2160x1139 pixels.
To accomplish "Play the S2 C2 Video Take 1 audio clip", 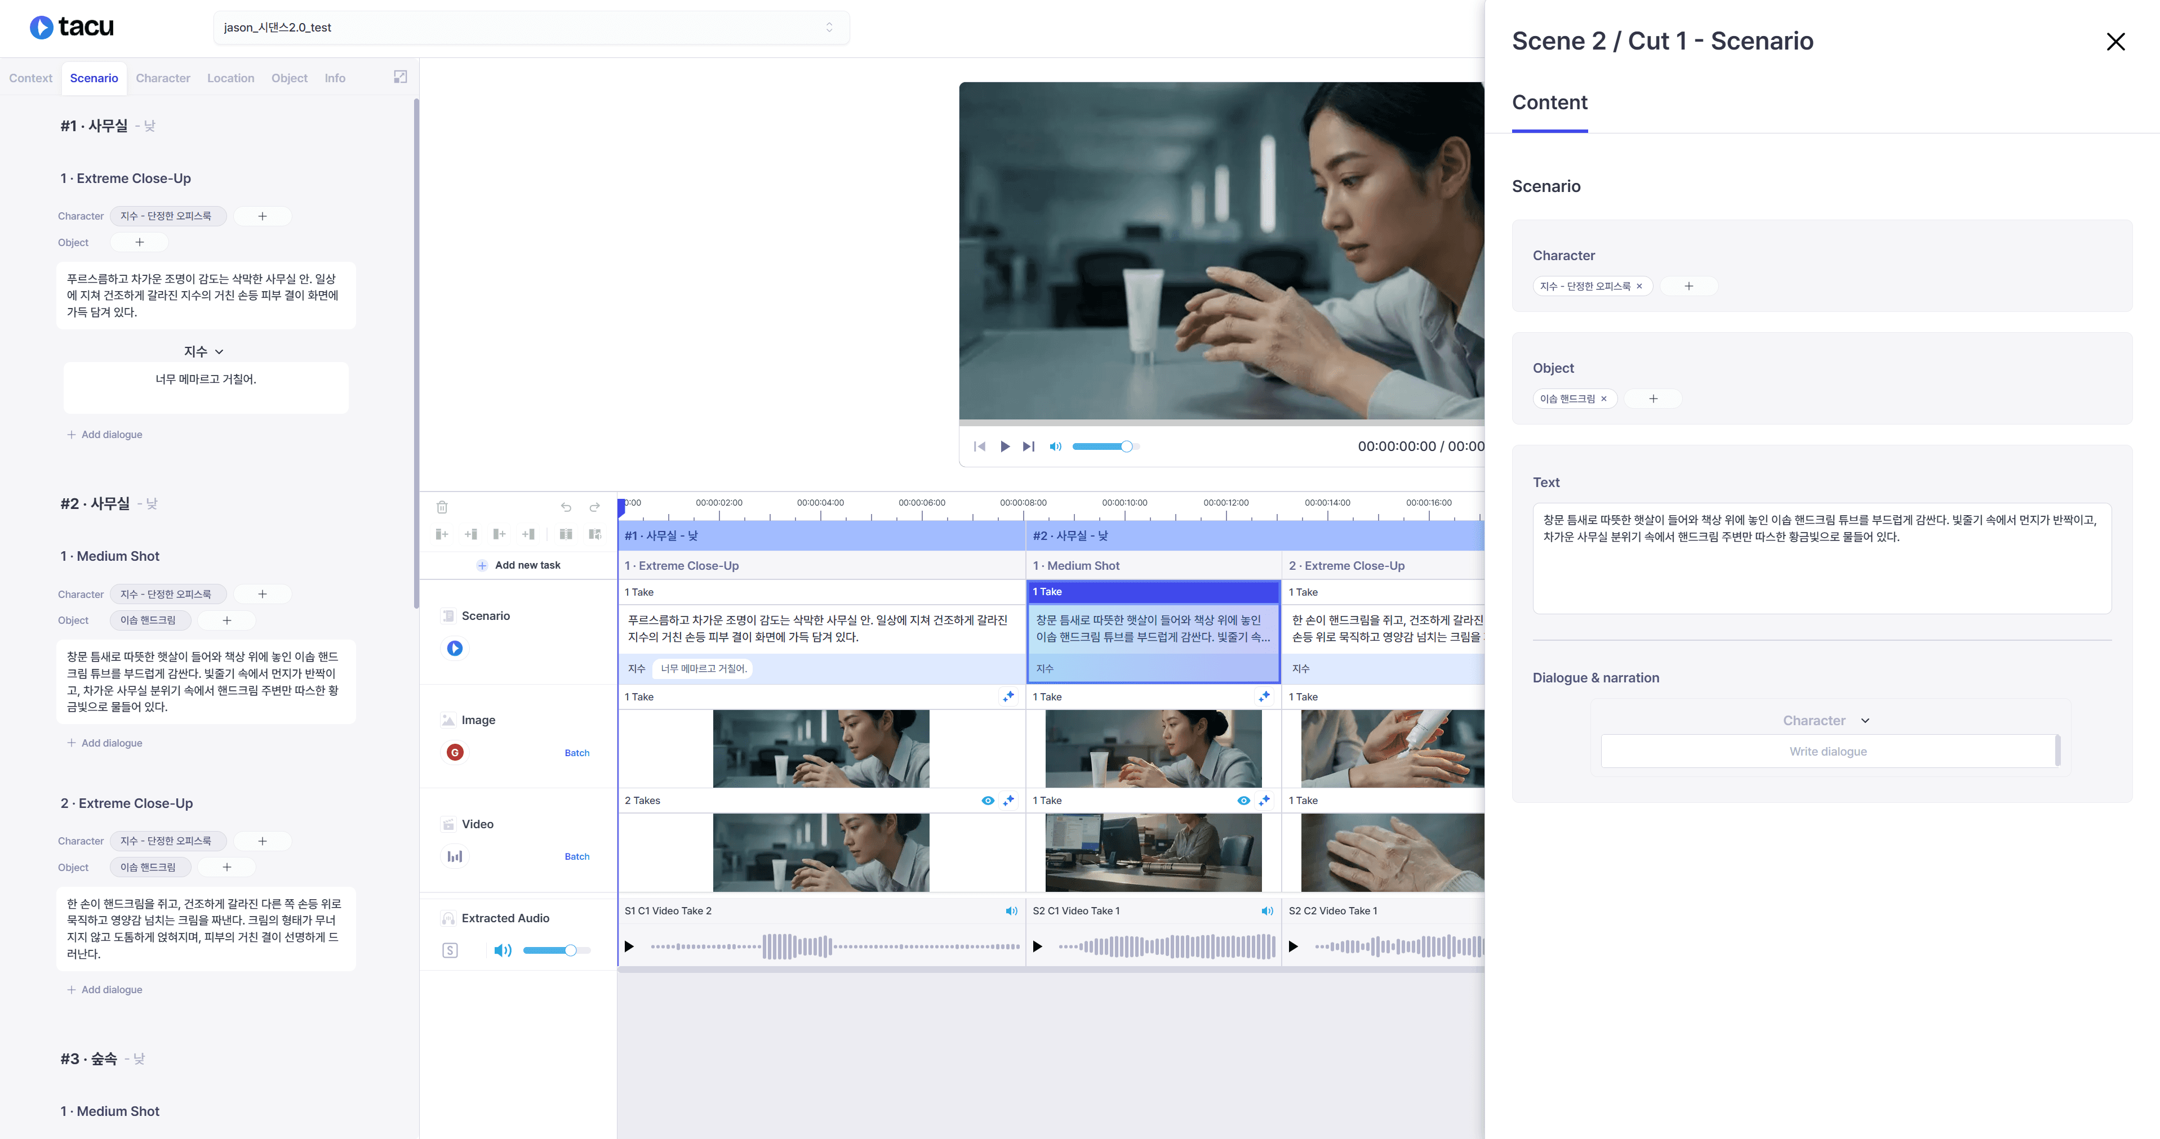I will click(x=1293, y=947).
